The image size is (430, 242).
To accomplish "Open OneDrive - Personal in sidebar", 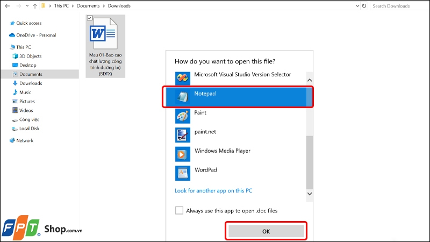I will (36, 35).
